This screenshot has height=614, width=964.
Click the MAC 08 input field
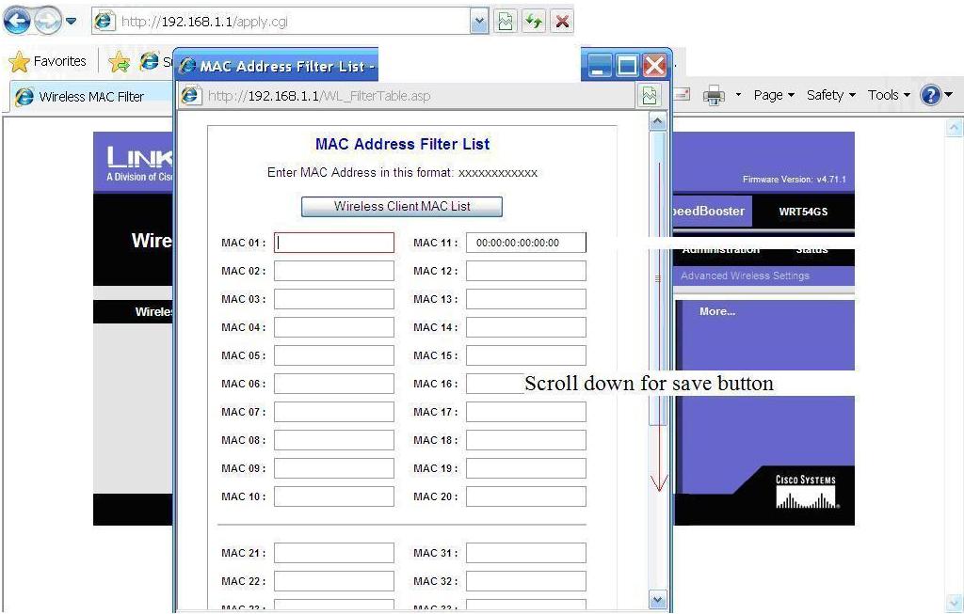tap(334, 440)
